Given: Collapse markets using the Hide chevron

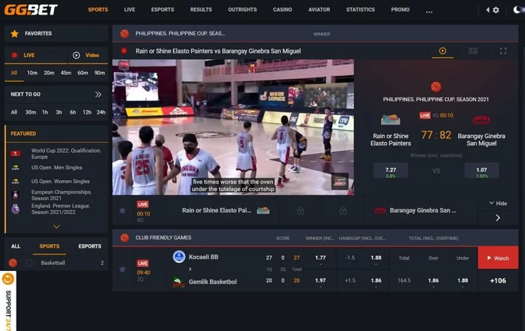Looking at the screenshot, I should [x=498, y=203].
